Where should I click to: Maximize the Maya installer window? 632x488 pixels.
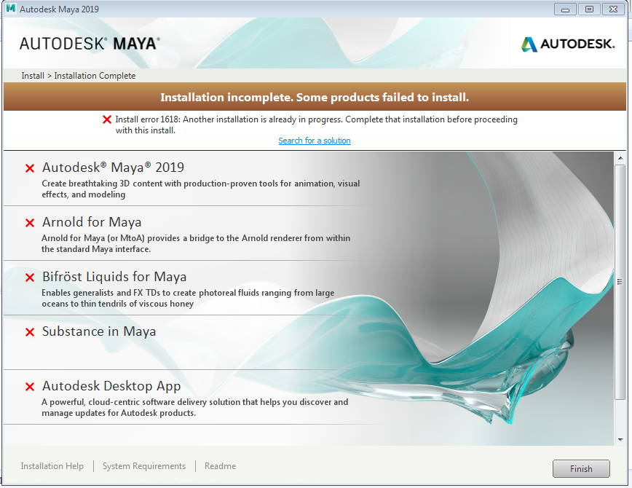pyautogui.click(x=589, y=9)
